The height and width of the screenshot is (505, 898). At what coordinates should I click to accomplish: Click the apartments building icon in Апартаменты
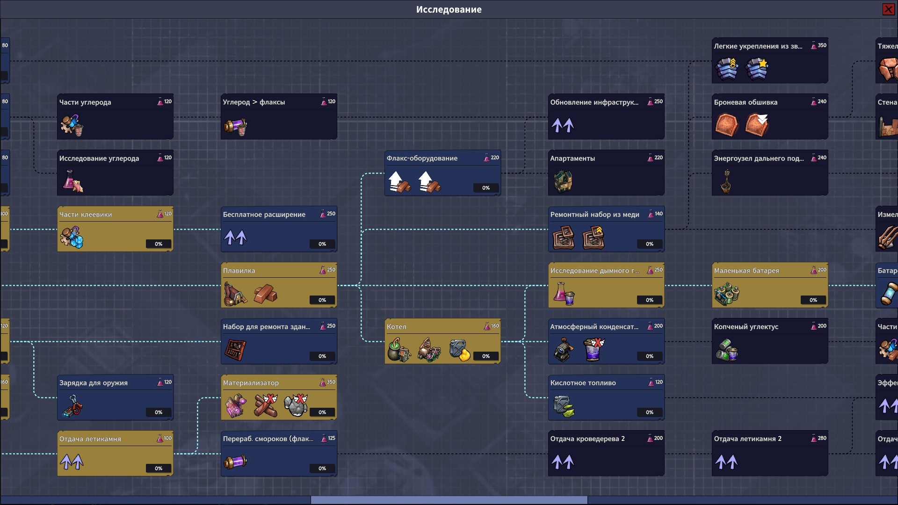[x=563, y=181]
